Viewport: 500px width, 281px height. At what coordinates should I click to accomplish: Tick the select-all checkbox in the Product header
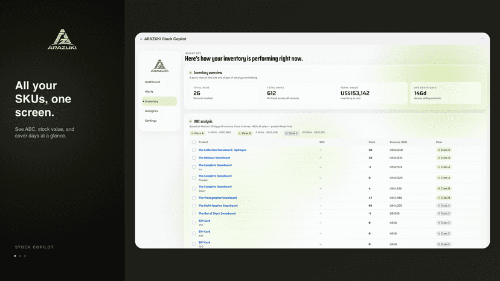click(x=194, y=142)
